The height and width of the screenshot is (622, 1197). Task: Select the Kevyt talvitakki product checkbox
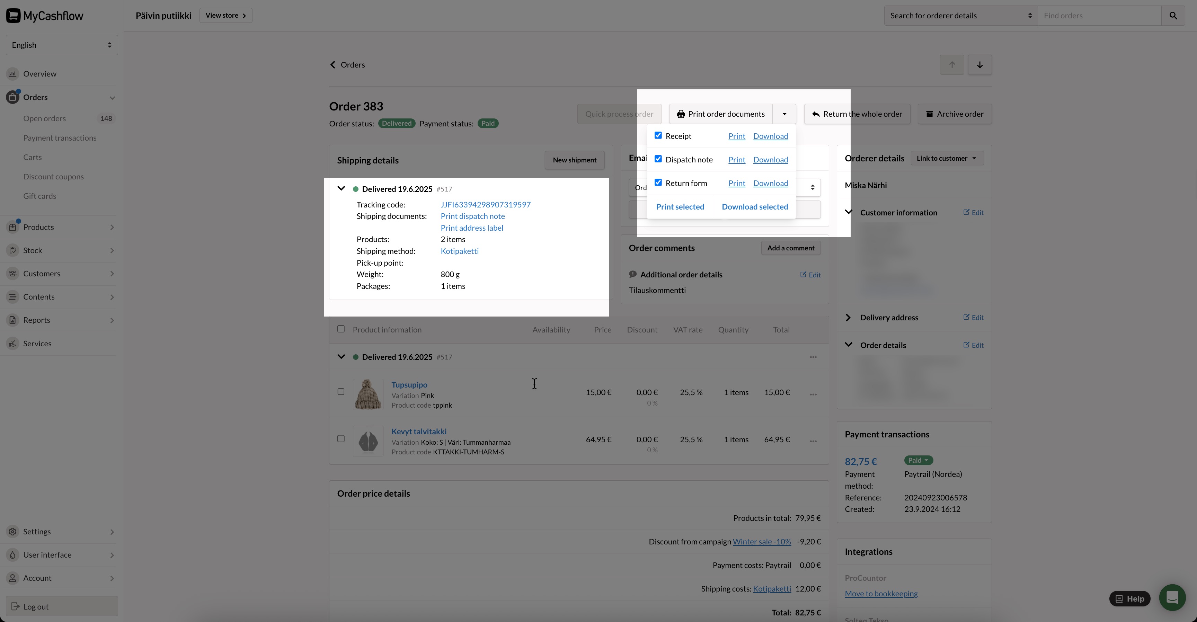tap(340, 439)
